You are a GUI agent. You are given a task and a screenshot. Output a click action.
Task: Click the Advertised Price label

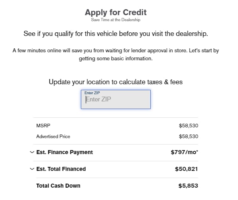point(53,136)
